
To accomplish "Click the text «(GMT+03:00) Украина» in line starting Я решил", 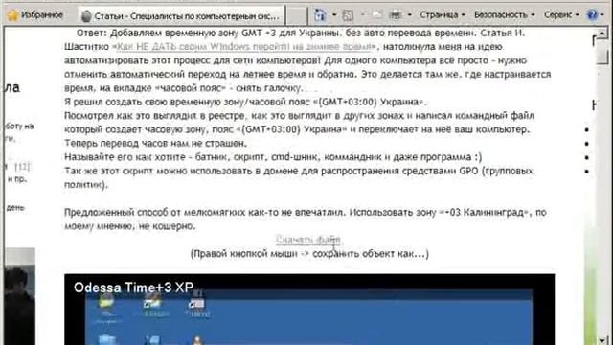I will [368, 102].
